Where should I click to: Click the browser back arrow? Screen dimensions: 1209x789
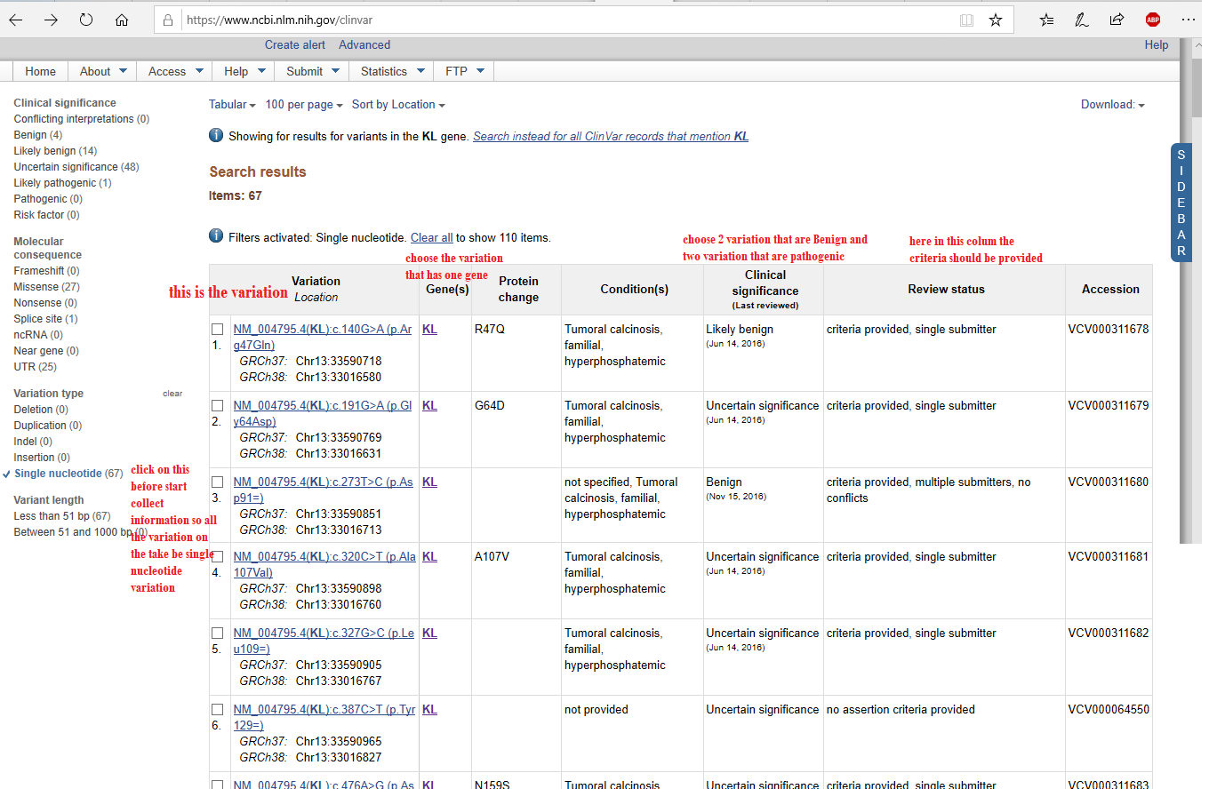[x=16, y=20]
